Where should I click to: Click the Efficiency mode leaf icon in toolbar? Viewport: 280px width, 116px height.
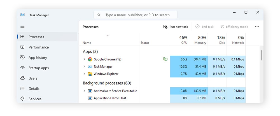pyautogui.click(x=222, y=27)
